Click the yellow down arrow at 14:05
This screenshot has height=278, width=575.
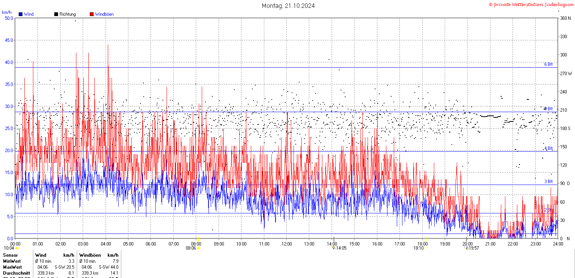(333, 248)
